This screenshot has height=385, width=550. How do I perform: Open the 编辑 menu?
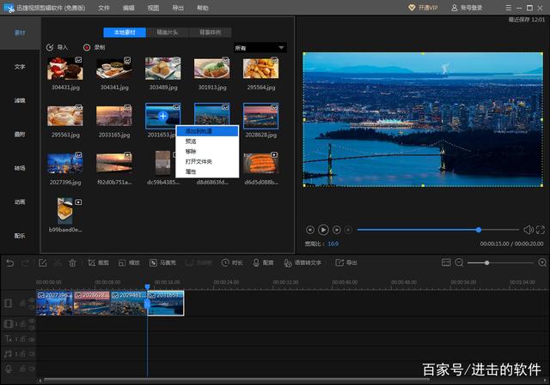pos(129,8)
